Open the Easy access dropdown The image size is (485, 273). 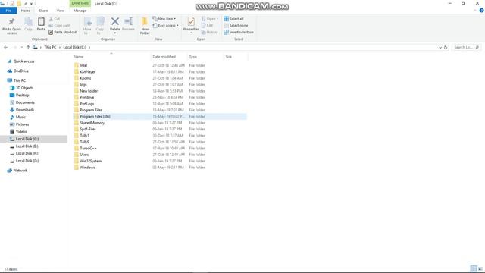click(x=165, y=25)
